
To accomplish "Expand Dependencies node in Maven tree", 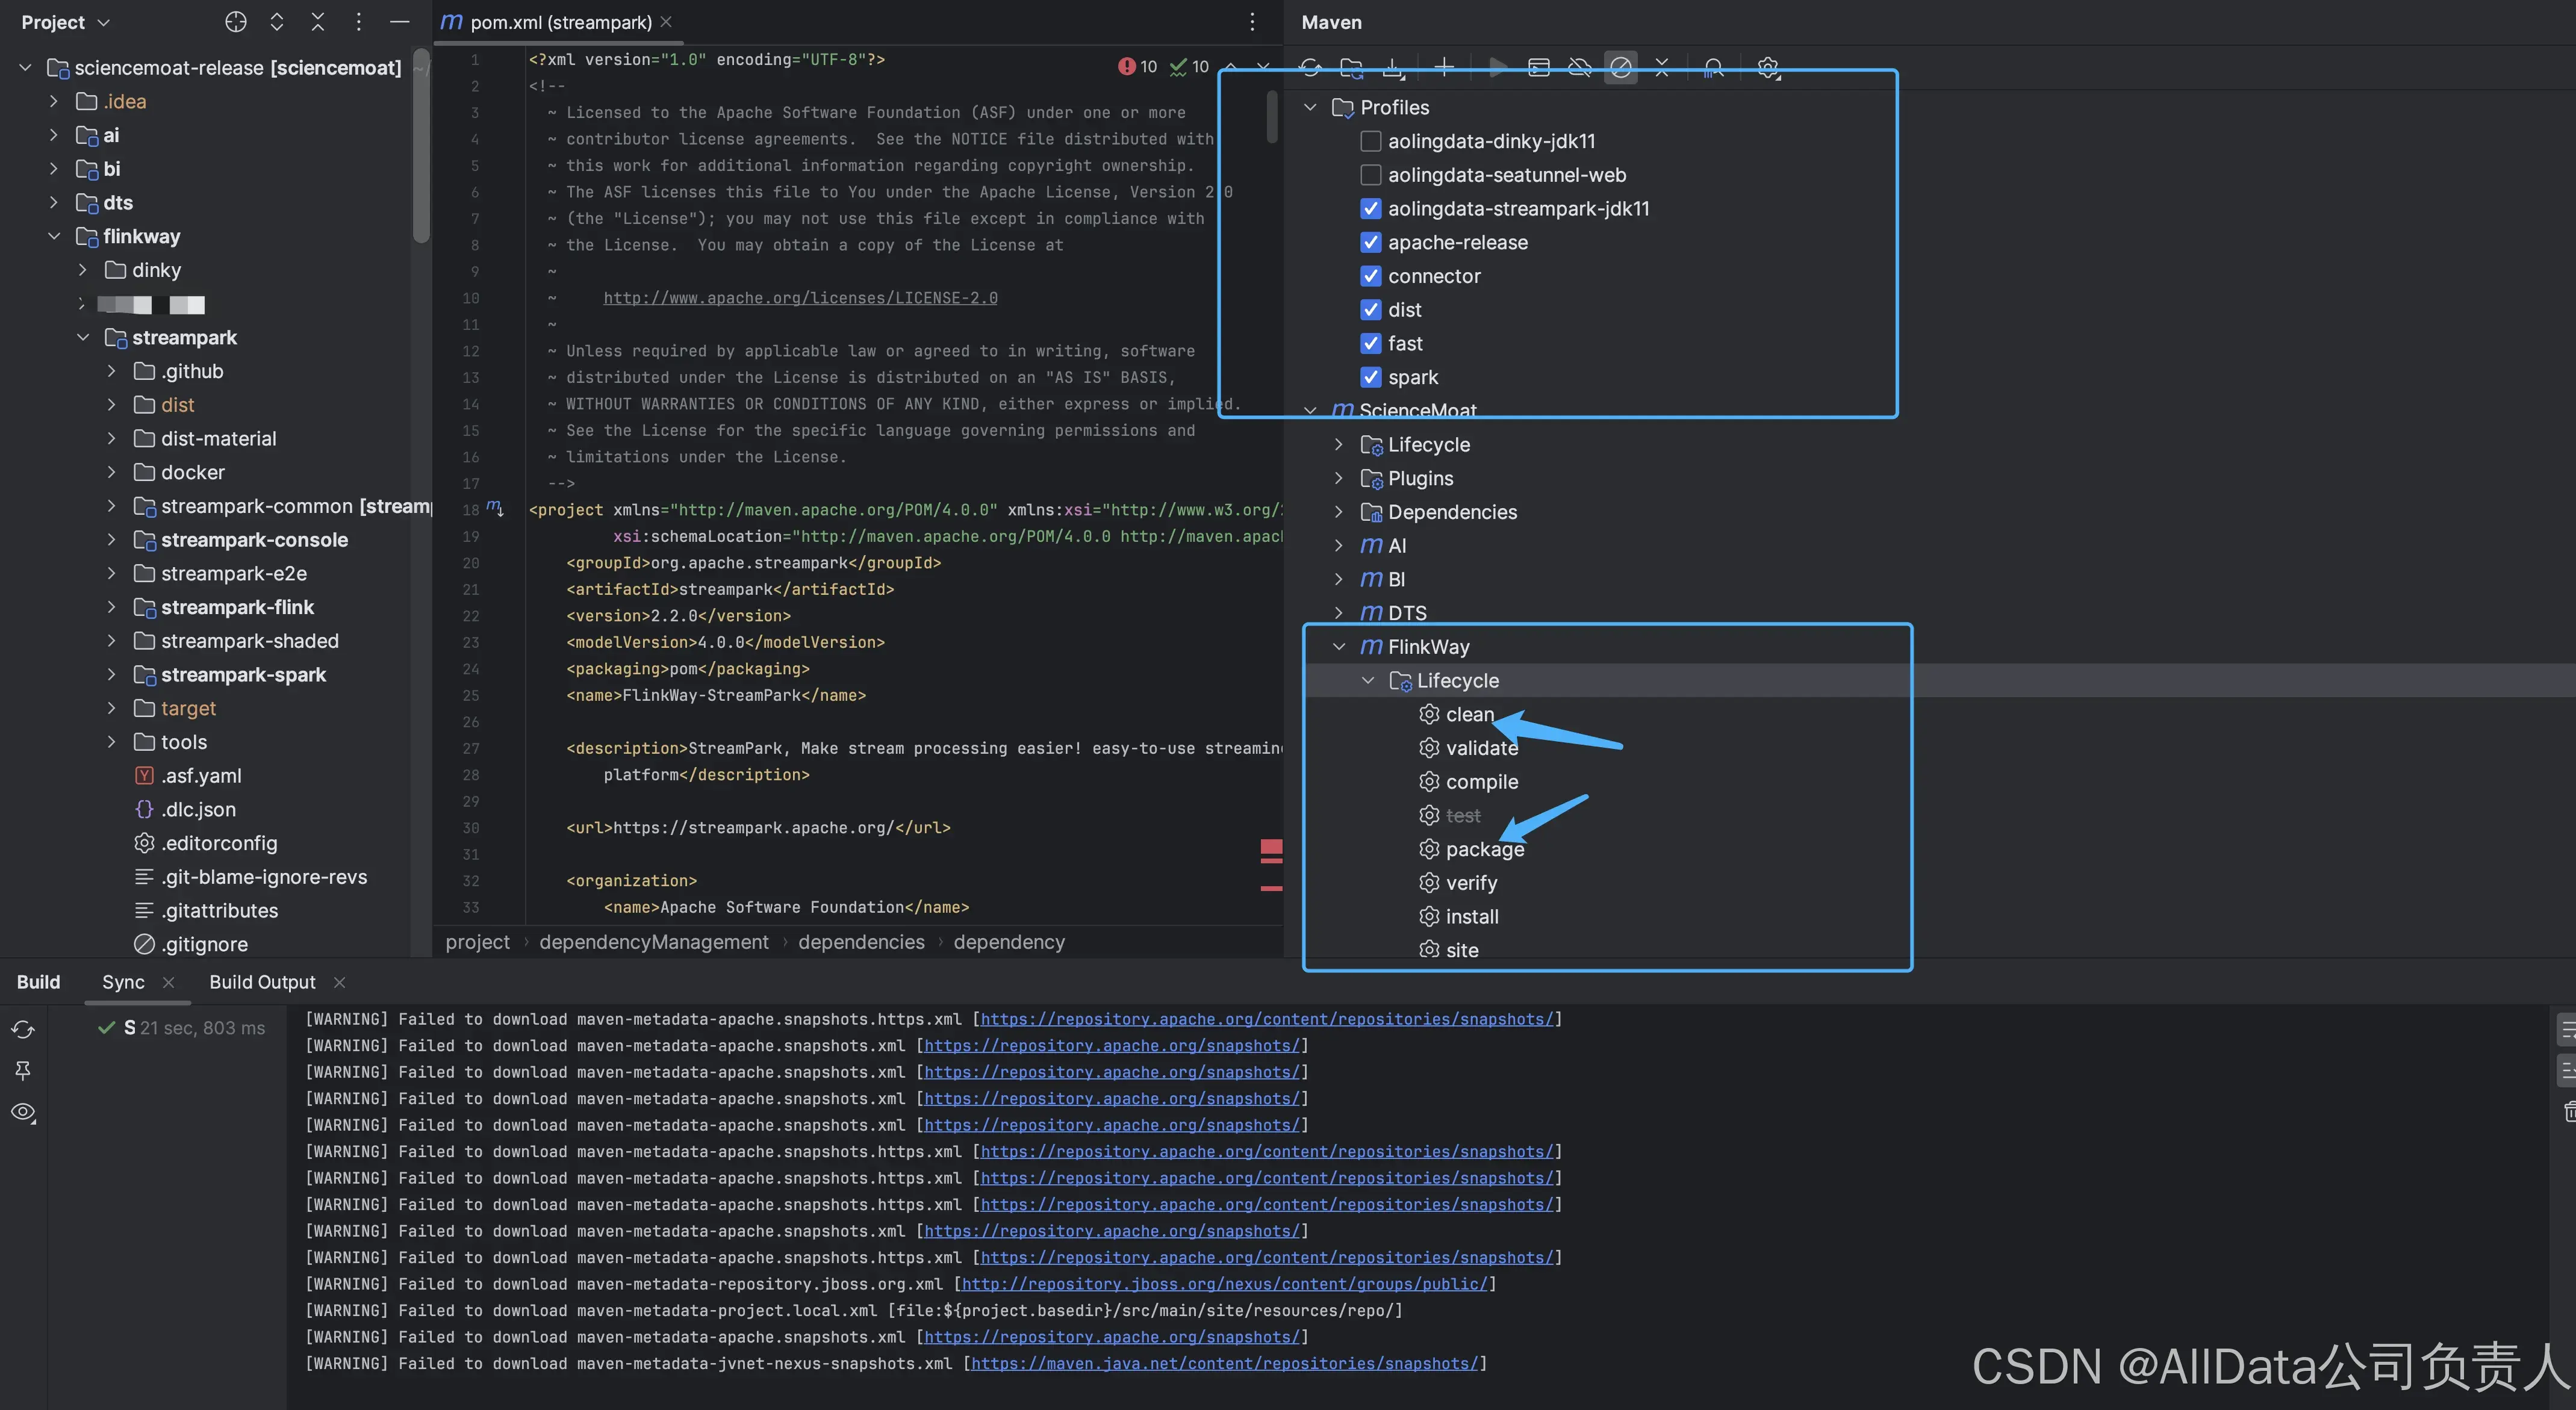I will click(1339, 512).
